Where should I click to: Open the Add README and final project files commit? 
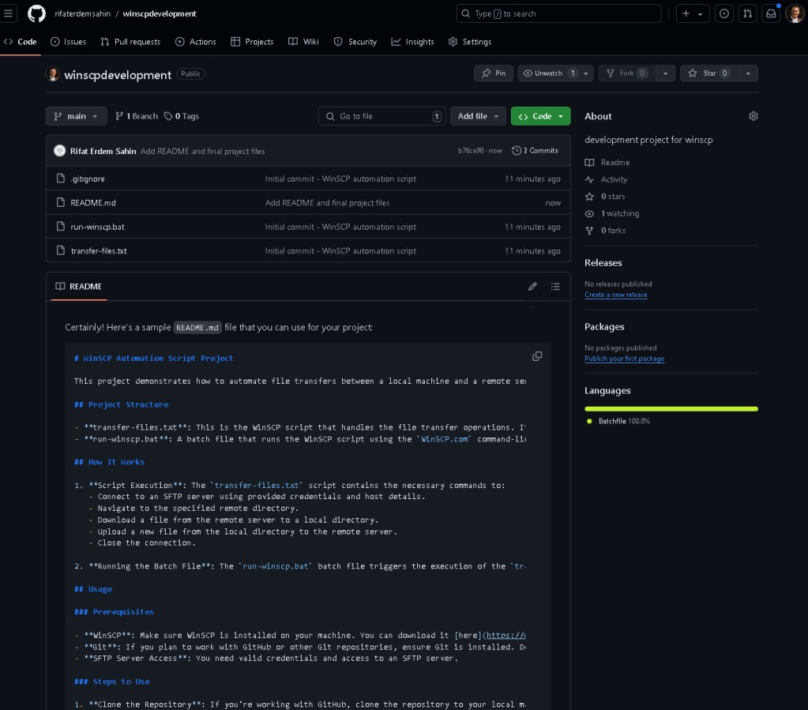(202, 151)
